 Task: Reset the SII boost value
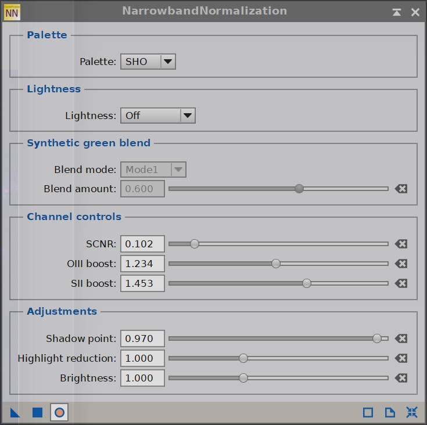point(401,283)
